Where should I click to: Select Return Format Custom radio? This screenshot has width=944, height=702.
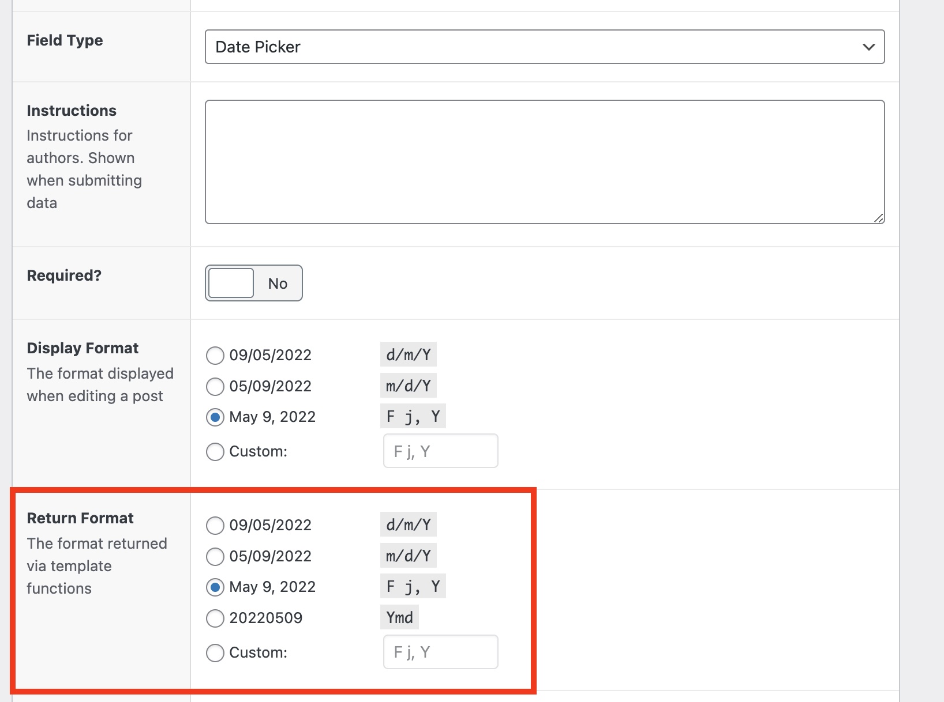(x=215, y=652)
